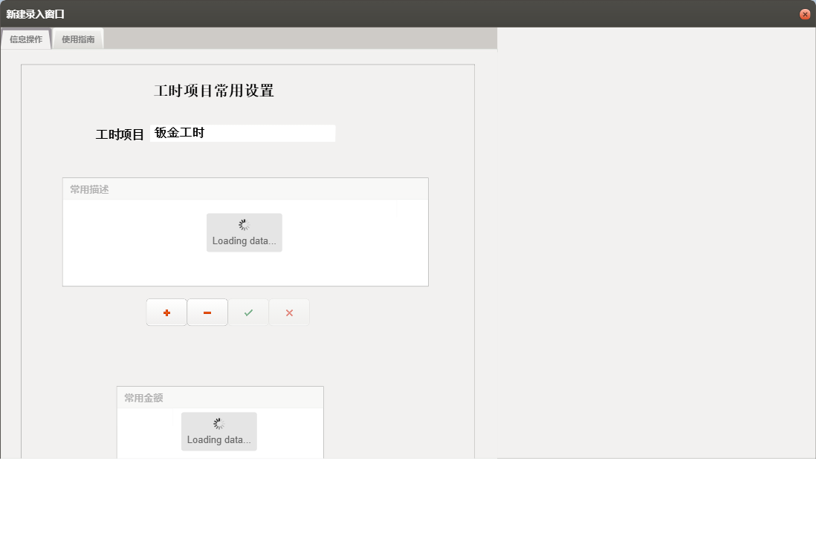Remove a row with the red minus button

[207, 312]
